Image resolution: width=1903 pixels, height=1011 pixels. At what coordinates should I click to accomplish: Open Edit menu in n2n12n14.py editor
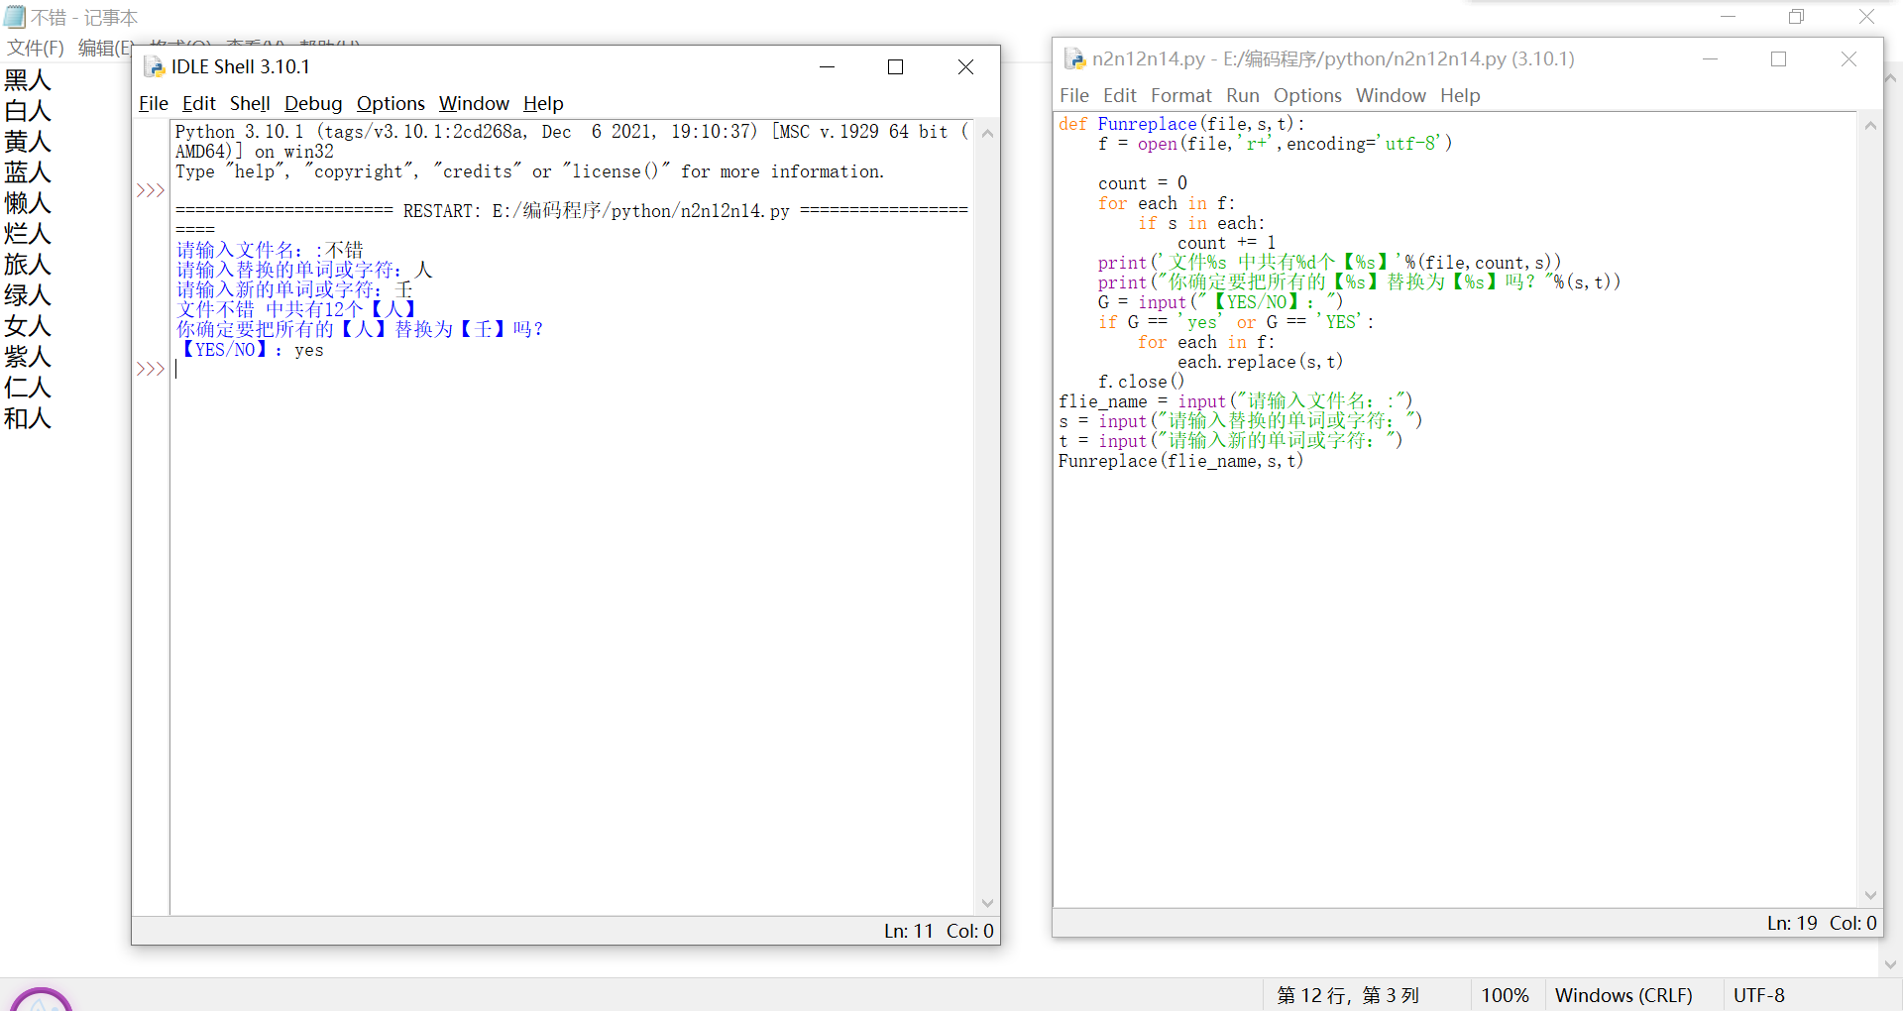(1120, 95)
